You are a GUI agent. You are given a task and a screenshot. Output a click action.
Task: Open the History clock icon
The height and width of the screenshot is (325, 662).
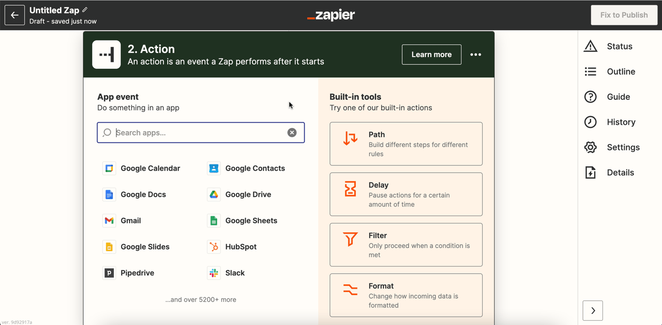tap(590, 122)
